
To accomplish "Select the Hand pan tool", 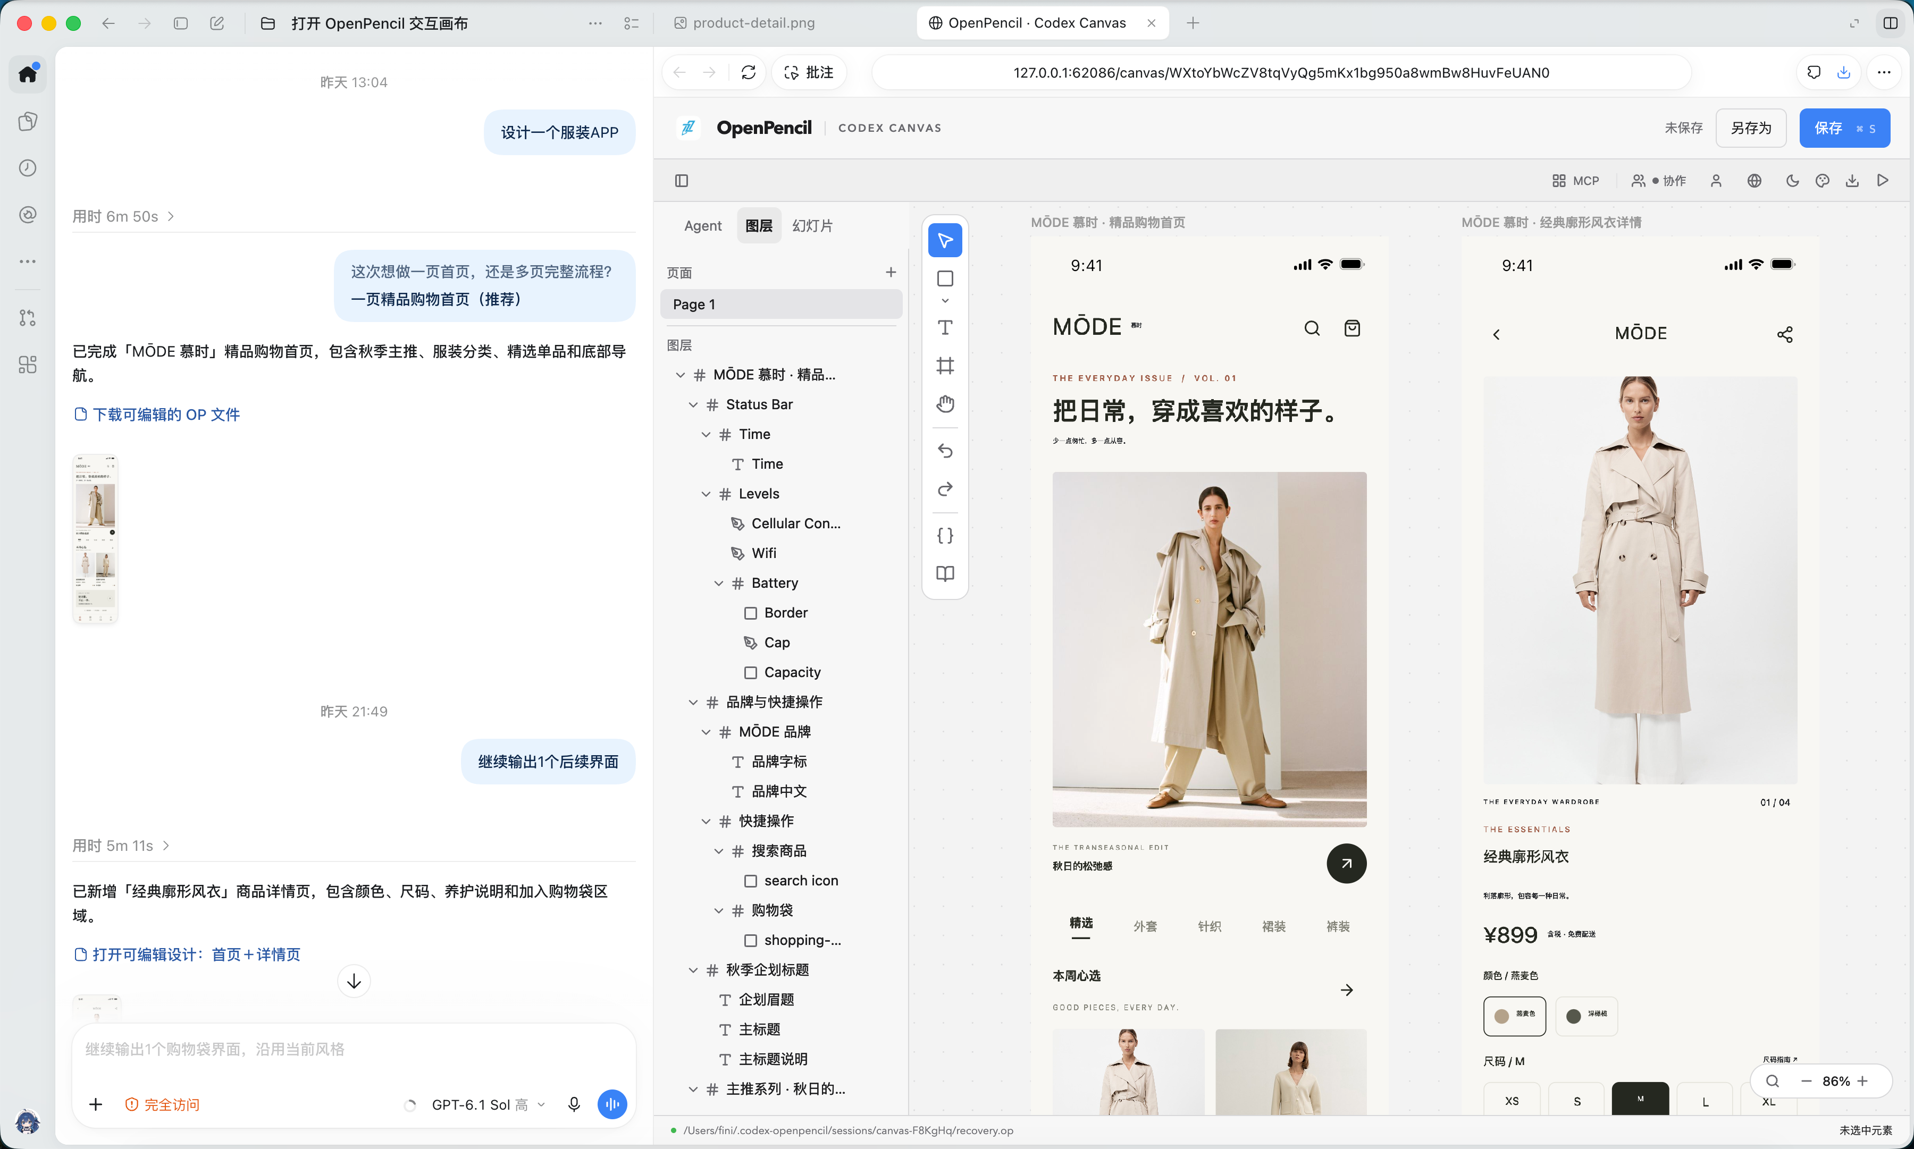I will (x=945, y=404).
